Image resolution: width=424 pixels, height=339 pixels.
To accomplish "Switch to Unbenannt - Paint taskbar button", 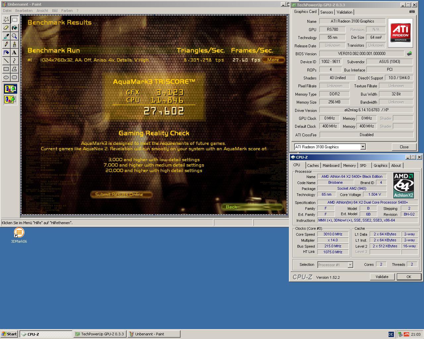I will 153,334.
